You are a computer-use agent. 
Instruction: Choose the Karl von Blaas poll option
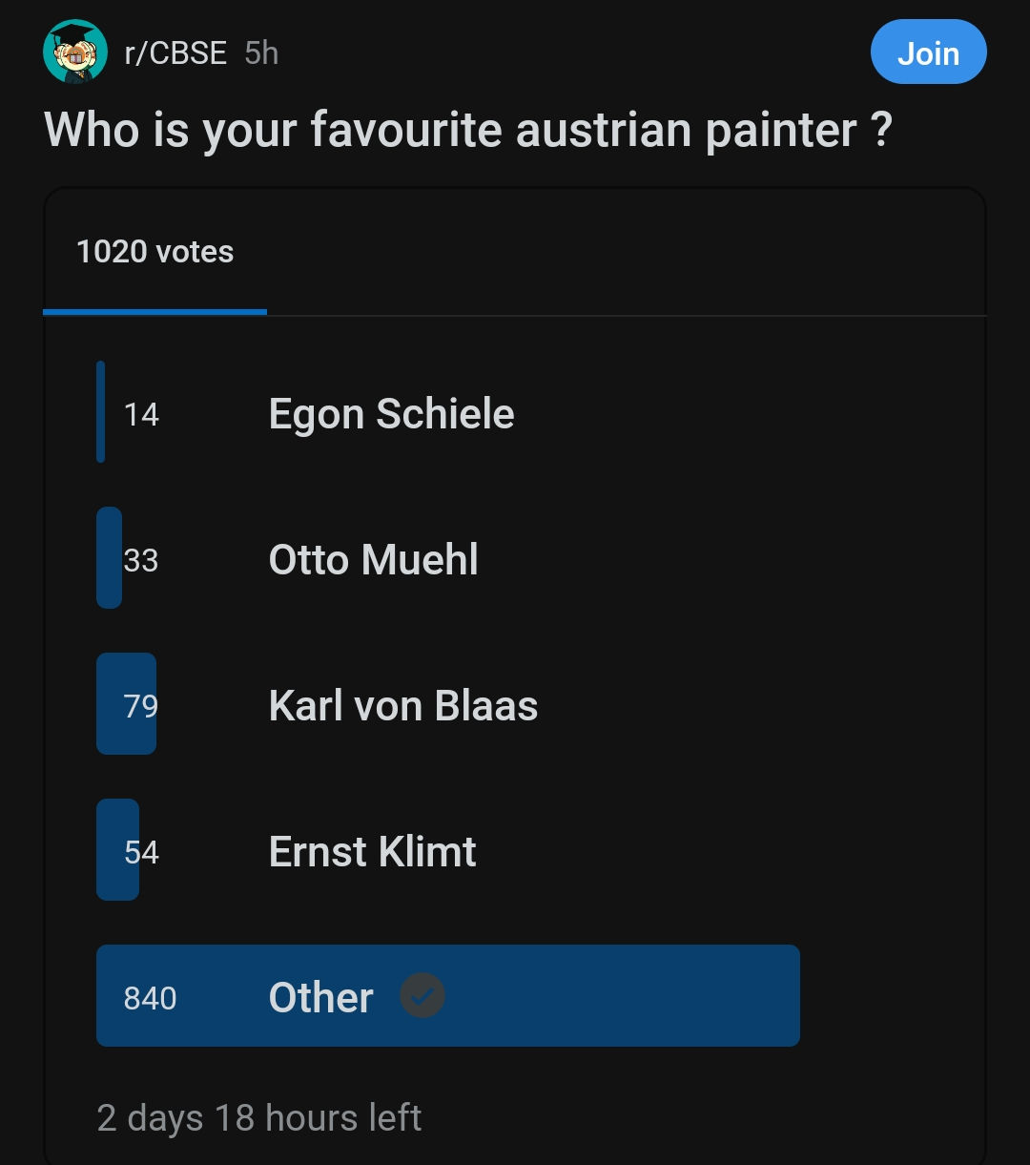point(402,706)
